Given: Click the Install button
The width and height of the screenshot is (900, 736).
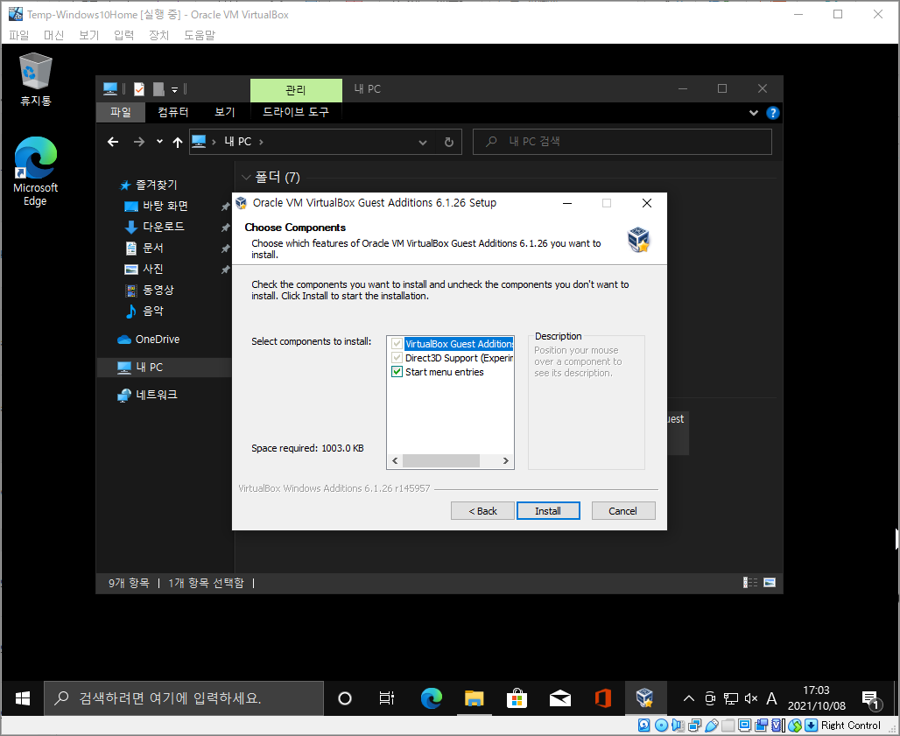Looking at the screenshot, I should tap(548, 510).
